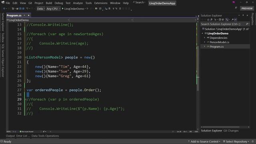Click the bookmark toolbar icon

[120, 8]
